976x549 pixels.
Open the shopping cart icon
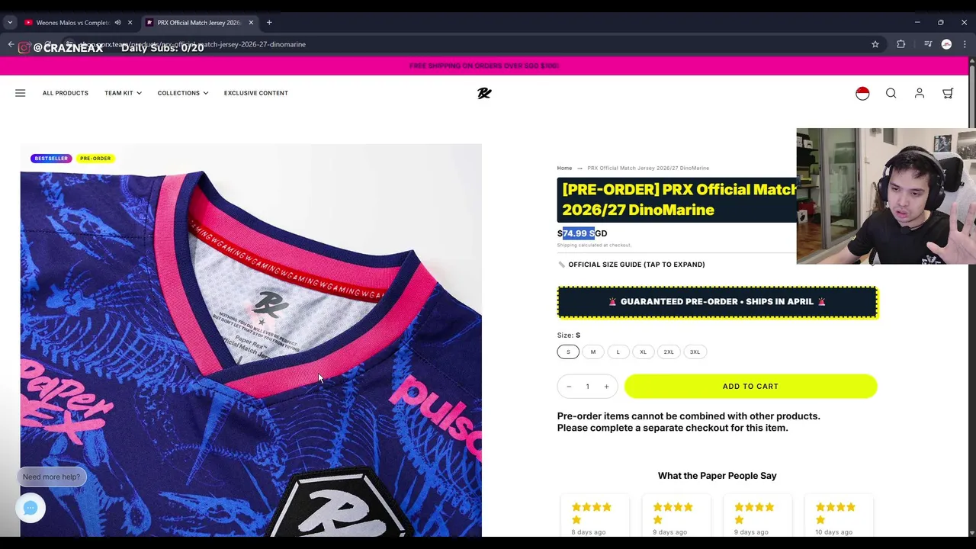[x=948, y=93]
